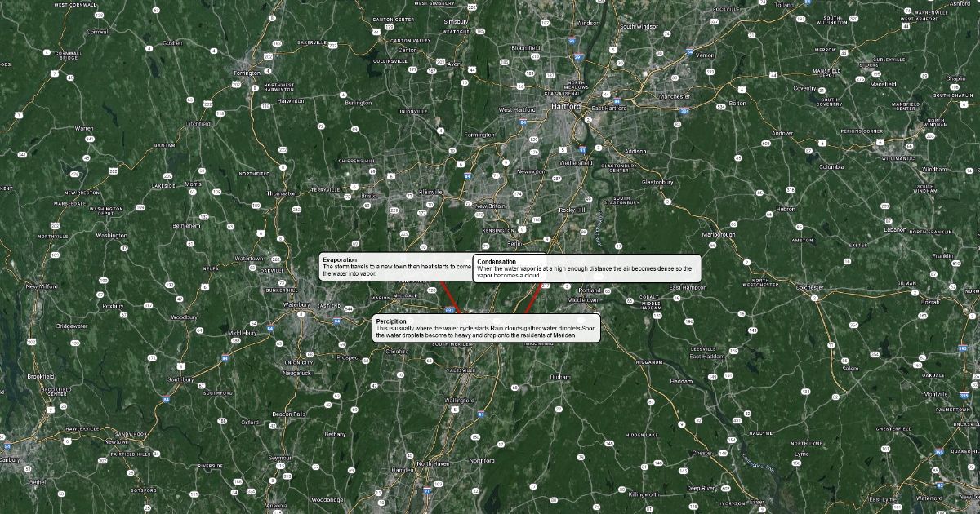Click the Waterbury city label
This screenshot has height=514, width=980.
click(x=296, y=304)
